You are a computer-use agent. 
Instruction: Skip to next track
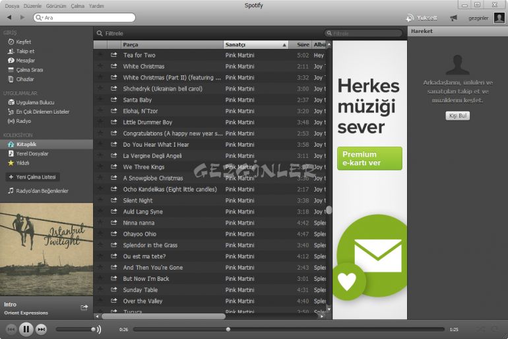[x=41, y=329]
